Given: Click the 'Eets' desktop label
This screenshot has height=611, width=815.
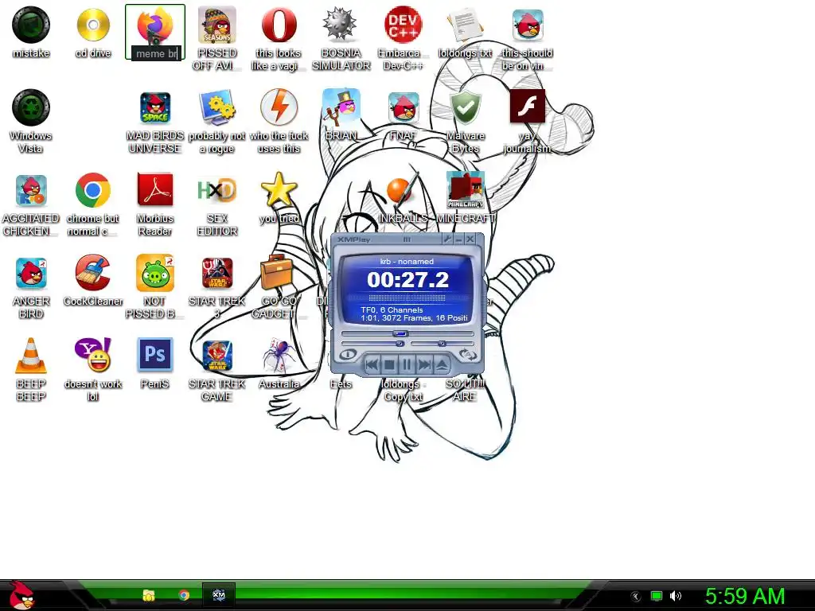Looking at the screenshot, I should pyautogui.click(x=341, y=384).
